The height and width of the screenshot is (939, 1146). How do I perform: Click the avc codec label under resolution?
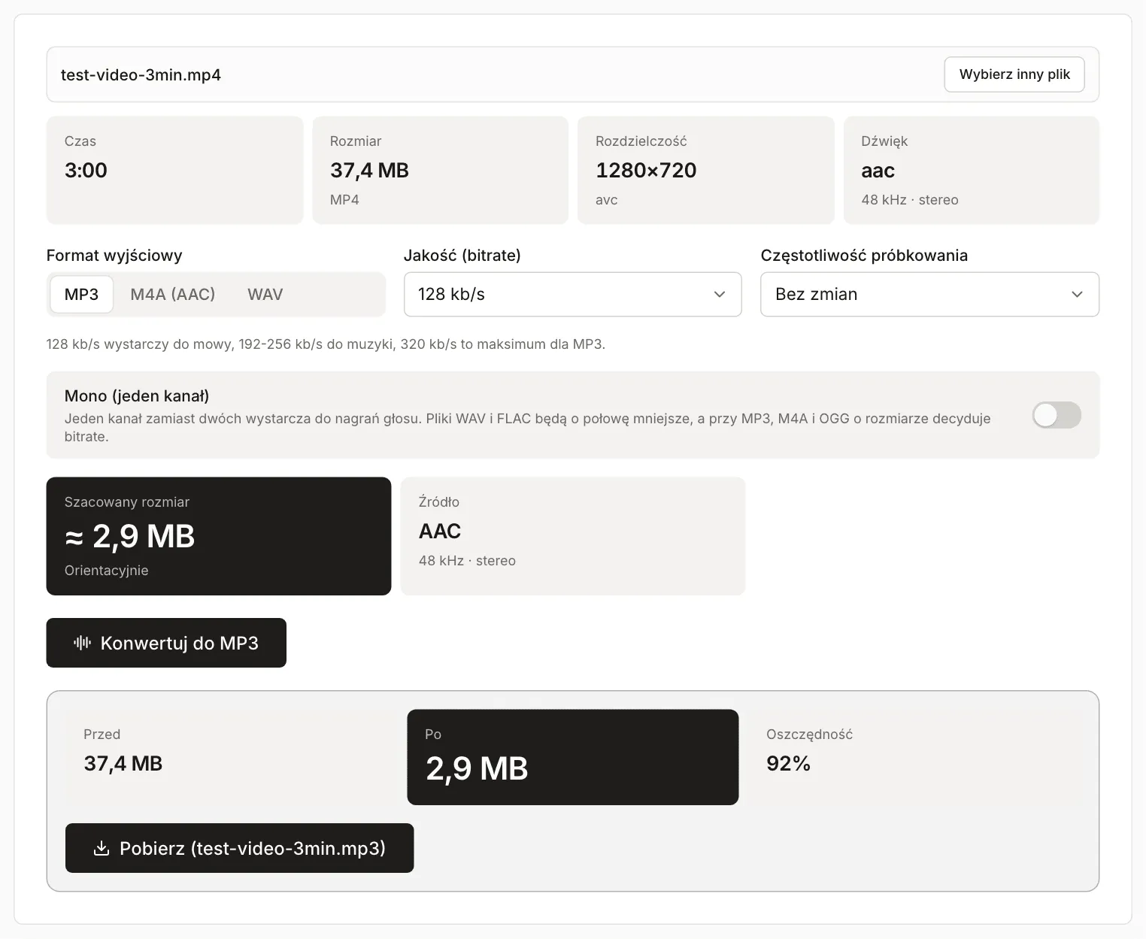pyautogui.click(x=607, y=200)
